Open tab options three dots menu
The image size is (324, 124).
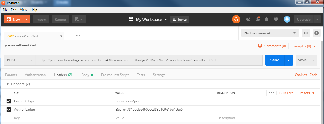click(x=78, y=36)
